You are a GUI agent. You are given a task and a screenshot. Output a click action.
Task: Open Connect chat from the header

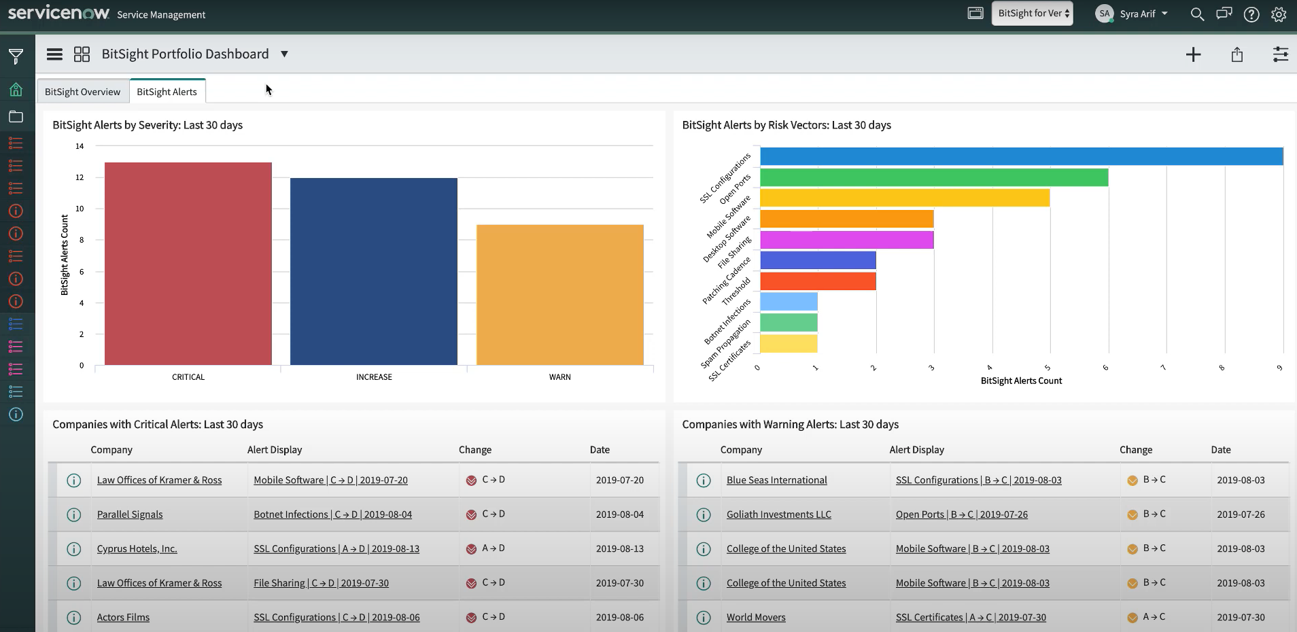1224,14
